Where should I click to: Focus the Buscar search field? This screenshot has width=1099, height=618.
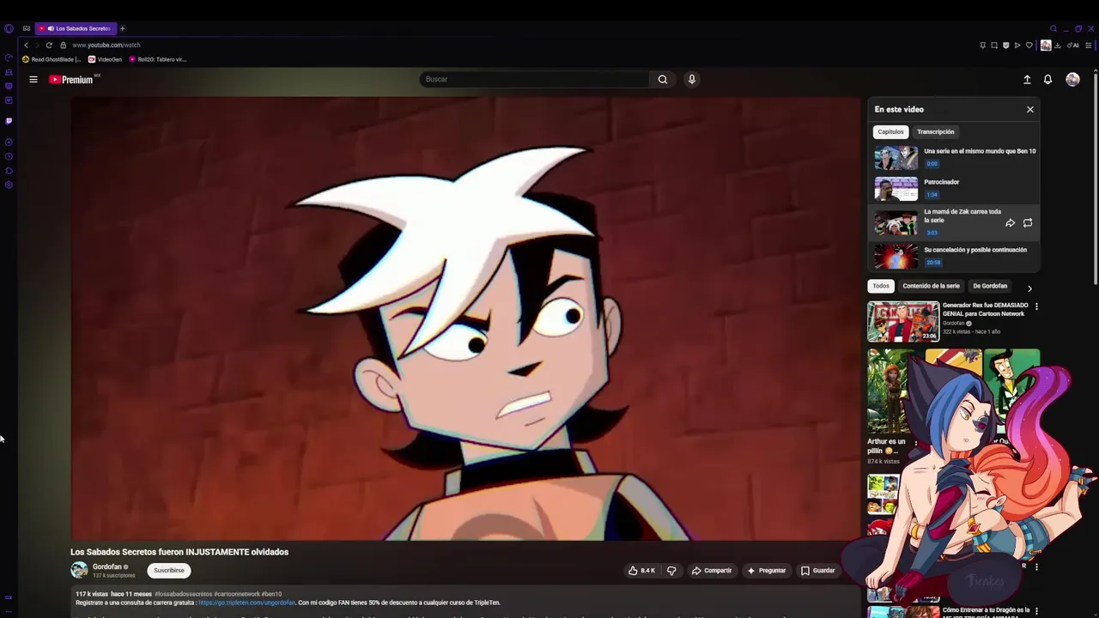[536, 79]
